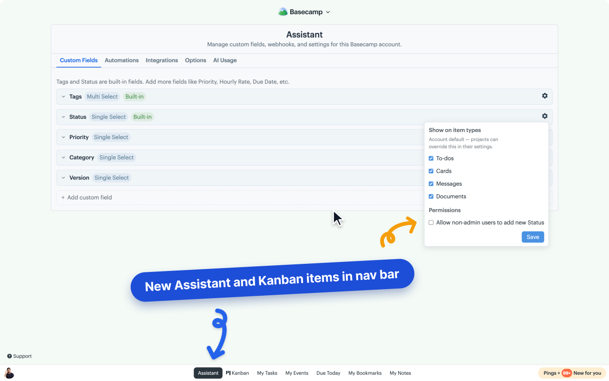This screenshot has width=609, height=381.
Task: Click Single Select badge on Category row
Action: pos(117,158)
